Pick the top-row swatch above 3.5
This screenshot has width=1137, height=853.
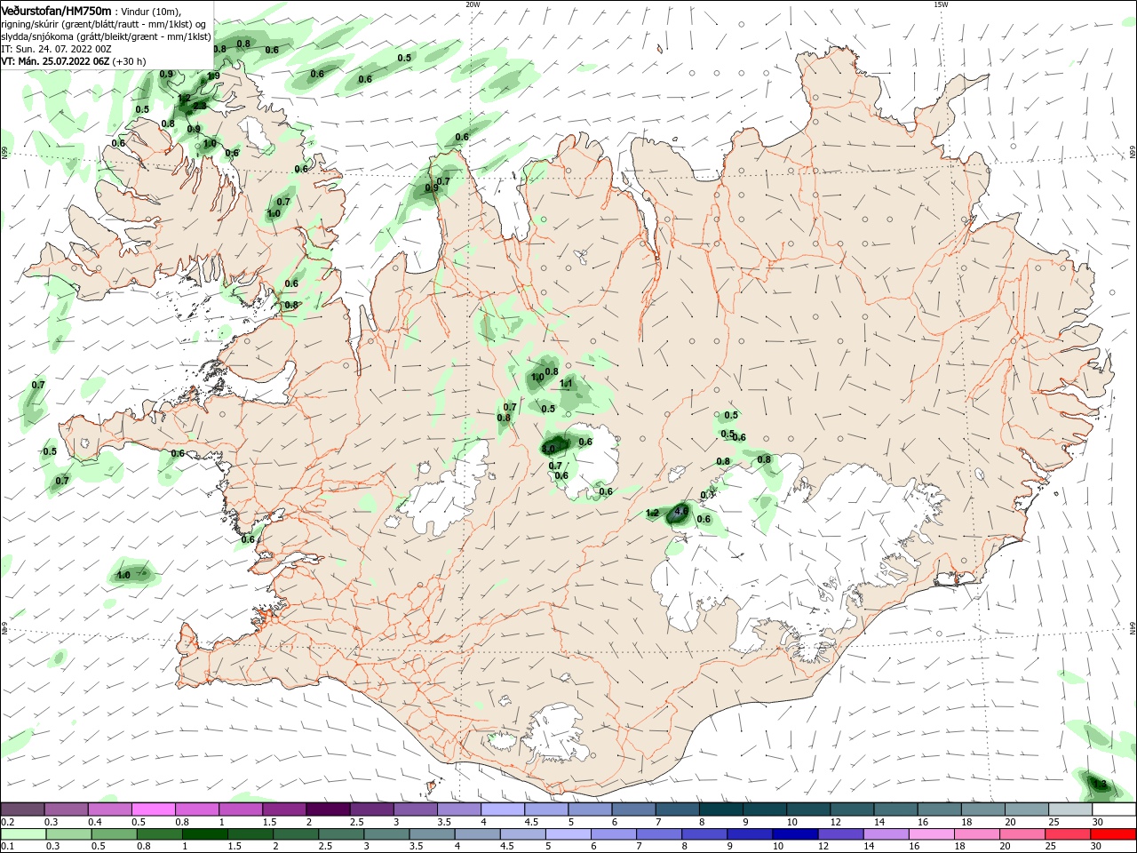[x=458, y=809]
